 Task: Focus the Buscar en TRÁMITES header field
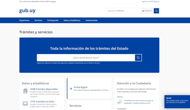[x=124, y=11]
